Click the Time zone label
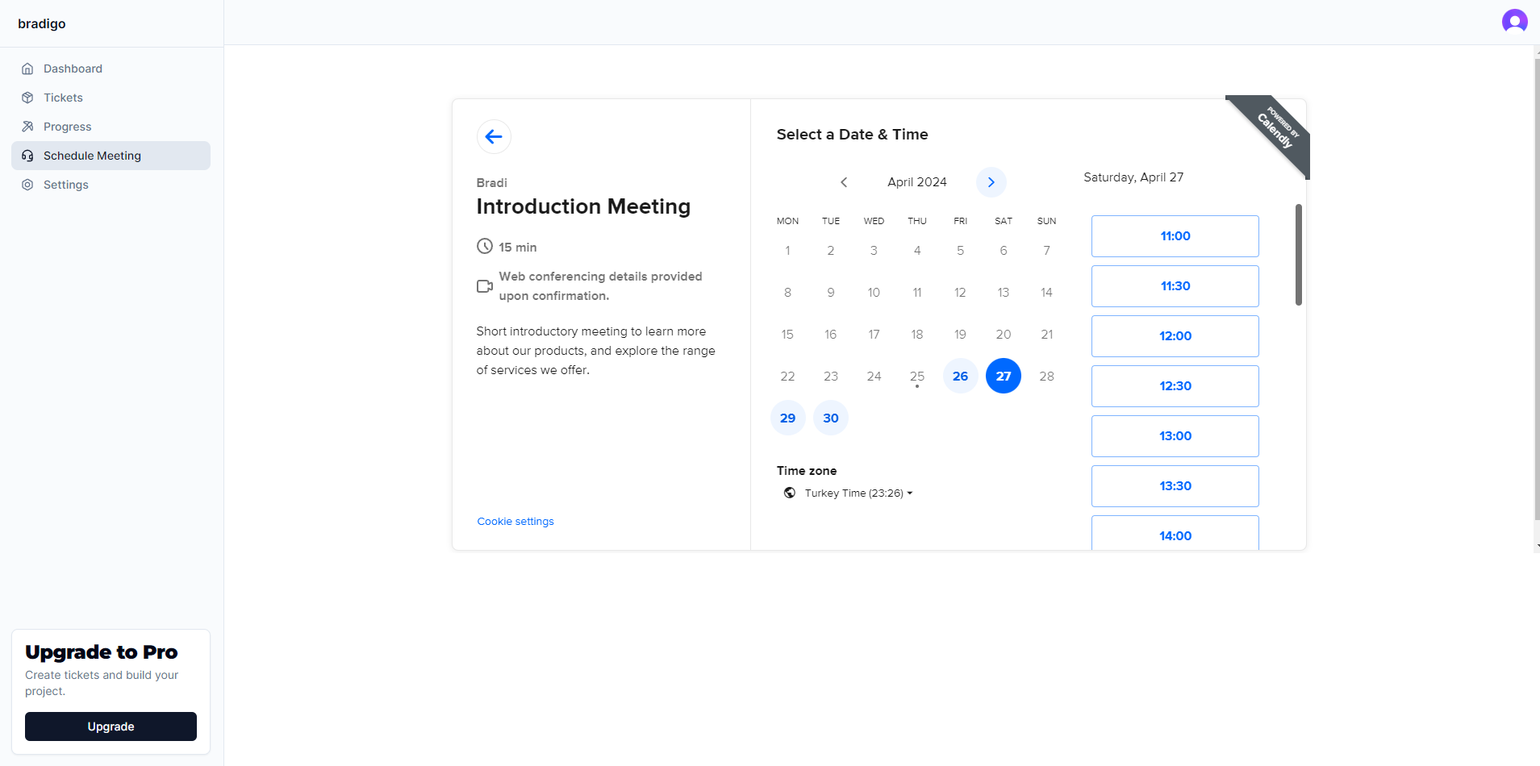 tap(807, 471)
